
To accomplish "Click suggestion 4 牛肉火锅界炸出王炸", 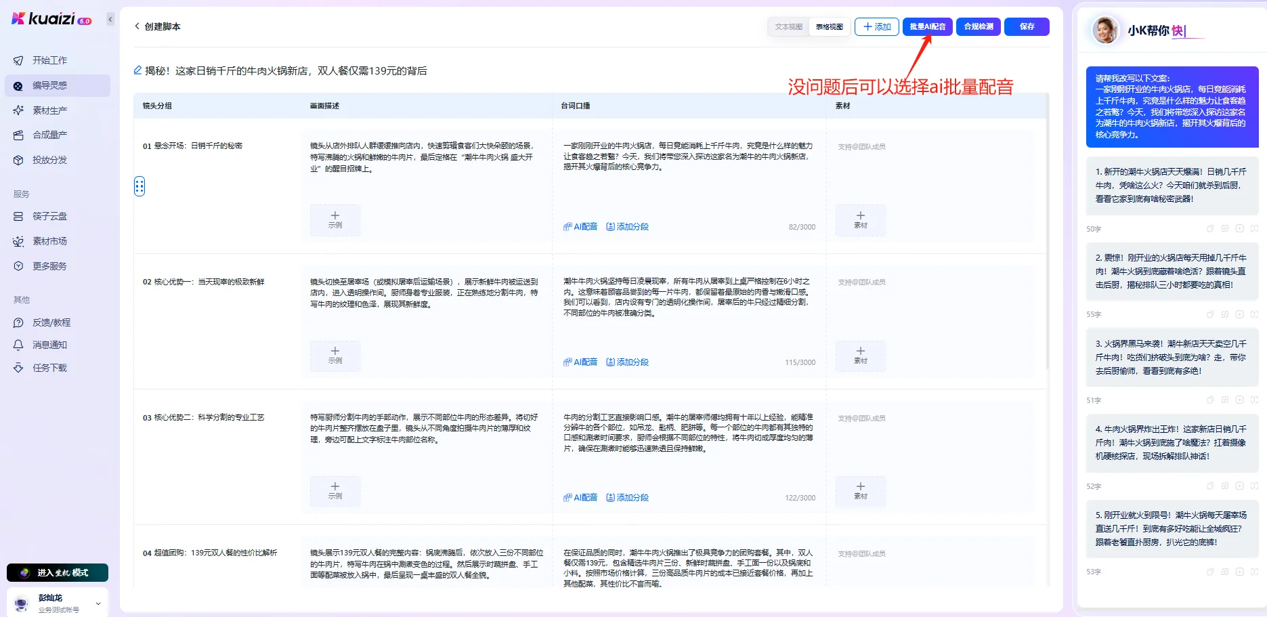I will 1172,443.
